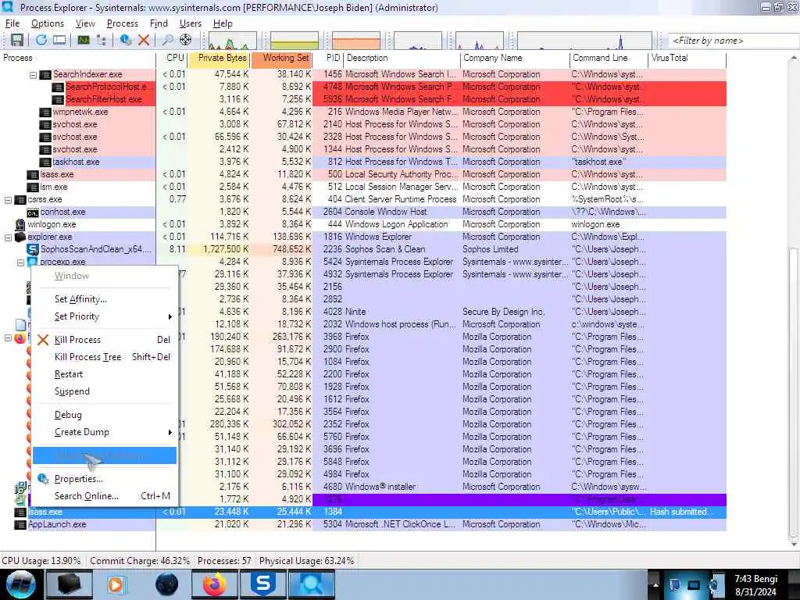The width and height of the screenshot is (800, 600).
Task: Open the System Information toolbar icon
Action: coord(59,40)
